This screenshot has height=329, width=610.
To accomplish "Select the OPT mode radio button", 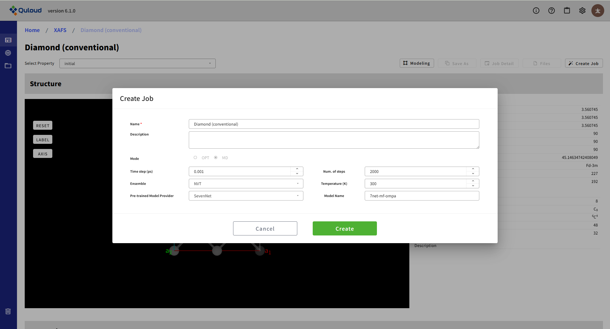I will 195,158.
